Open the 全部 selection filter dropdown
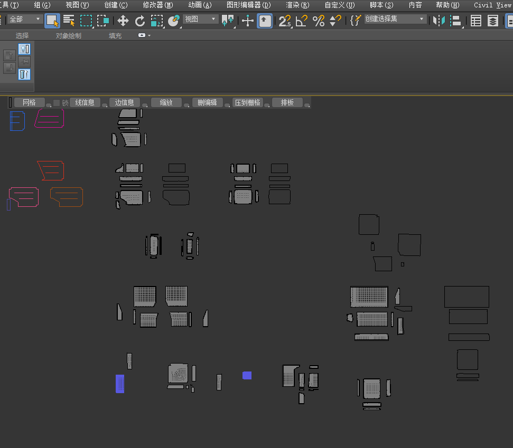The image size is (513, 448). (24, 20)
